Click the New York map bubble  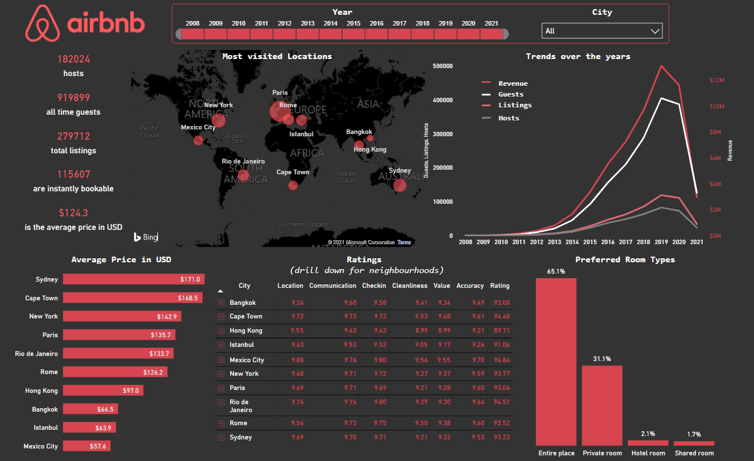(x=219, y=119)
